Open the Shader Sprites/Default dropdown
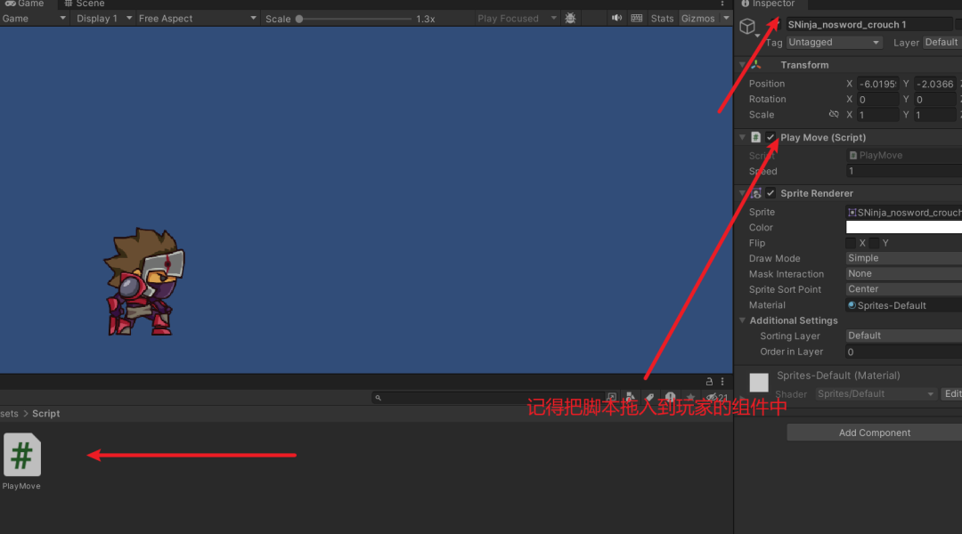Image resolution: width=962 pixels, height=534 pixels. click(876, 393)
